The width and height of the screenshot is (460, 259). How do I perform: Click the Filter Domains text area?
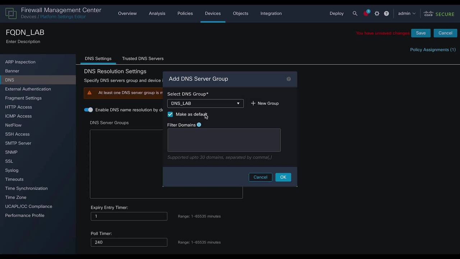click(x=224, y=140)
